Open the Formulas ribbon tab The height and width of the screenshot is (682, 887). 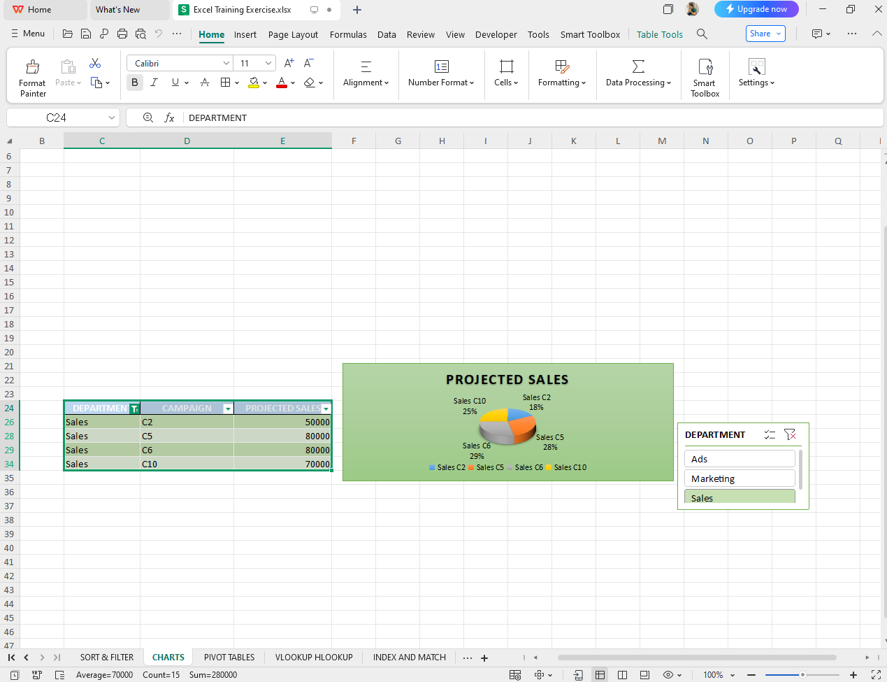click(x=348, y=34)
